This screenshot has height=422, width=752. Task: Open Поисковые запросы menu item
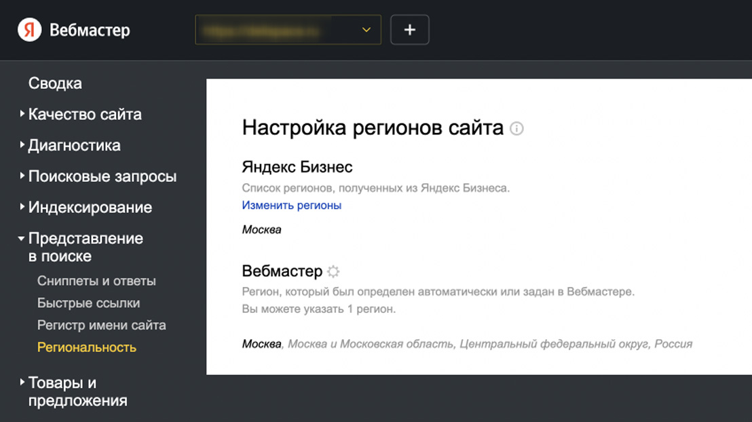click(x=102, y=176)
